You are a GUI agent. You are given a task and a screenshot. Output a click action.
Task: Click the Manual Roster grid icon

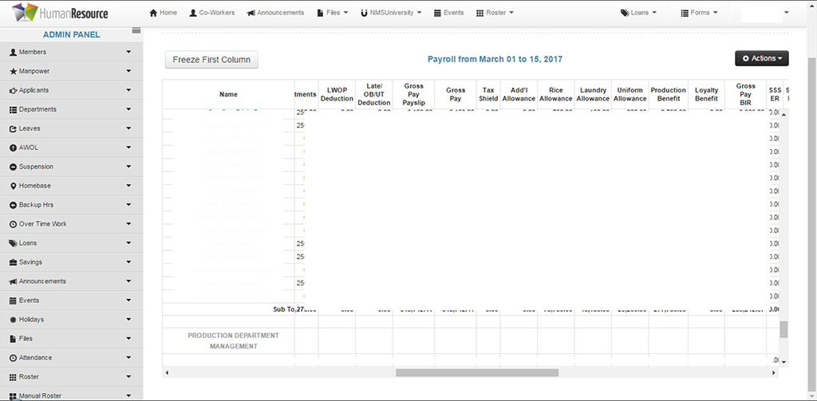pyautogui.click(x=14, y=395)
